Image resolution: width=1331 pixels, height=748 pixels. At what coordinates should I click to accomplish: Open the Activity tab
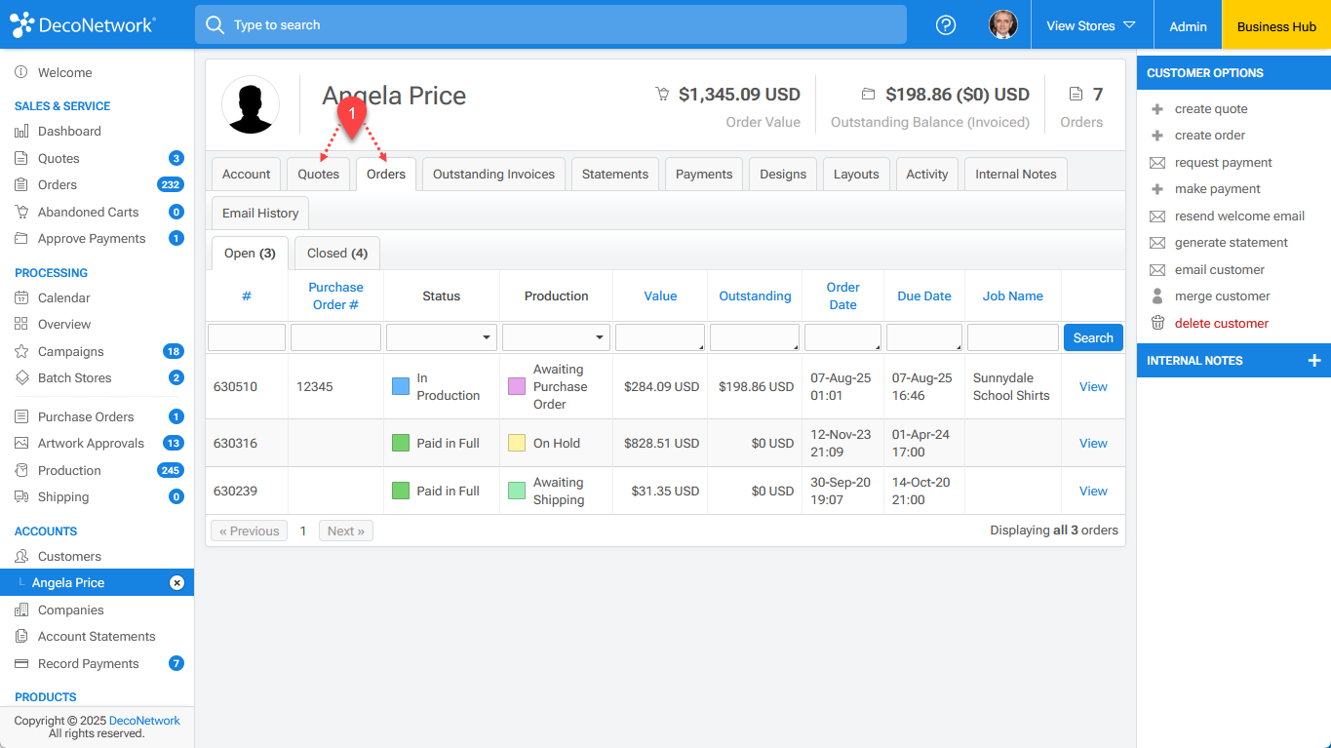[927, 174]
